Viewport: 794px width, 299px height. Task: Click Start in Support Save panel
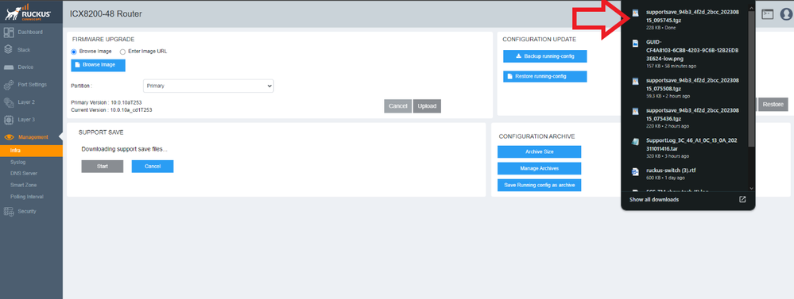pos(103,167)
